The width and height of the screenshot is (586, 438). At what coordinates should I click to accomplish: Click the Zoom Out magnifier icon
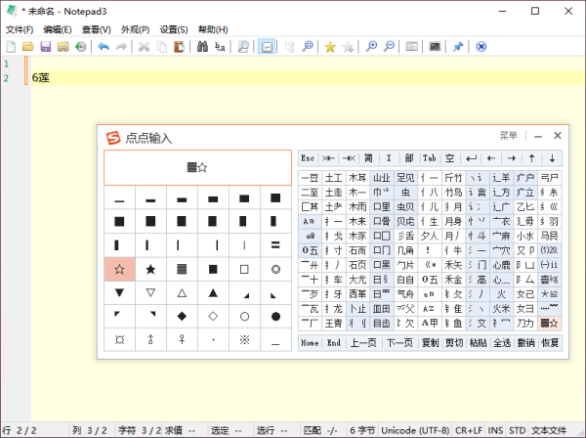389,47
